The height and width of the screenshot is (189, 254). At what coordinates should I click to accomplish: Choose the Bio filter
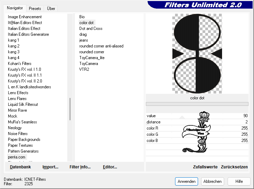82,17
